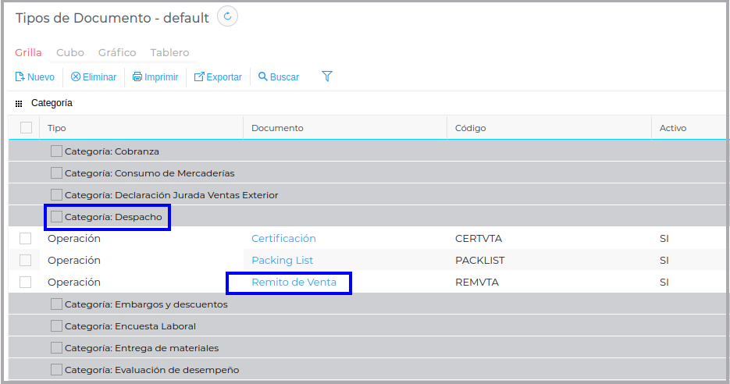Sort by the Código column header
The height and width of the screenshot is (384, 730).
click(x=471, y=128)
